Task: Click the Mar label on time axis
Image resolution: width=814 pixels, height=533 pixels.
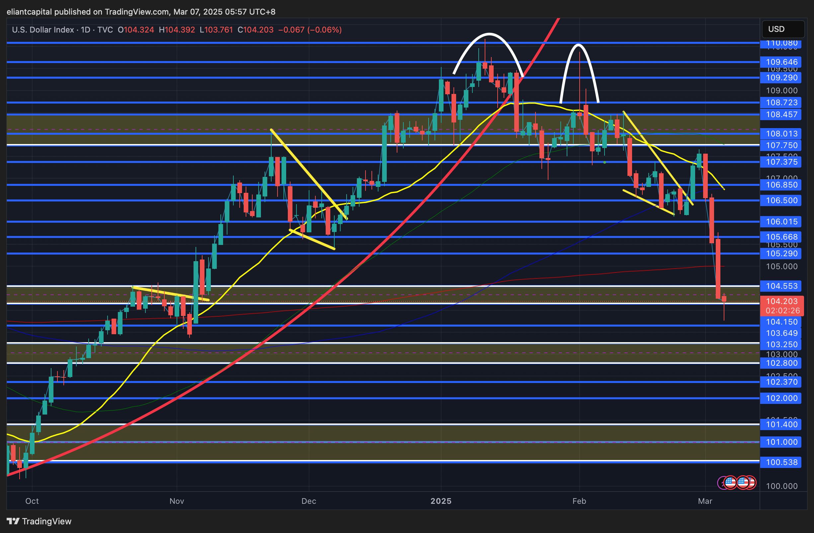Action: coord(705,501)
